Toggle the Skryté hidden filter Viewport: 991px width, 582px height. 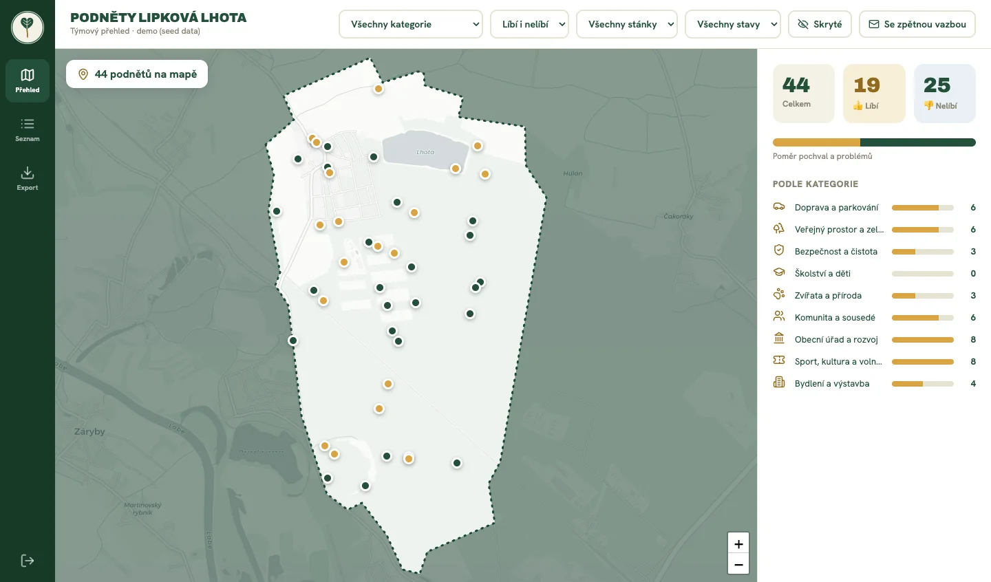click(820, 24)
